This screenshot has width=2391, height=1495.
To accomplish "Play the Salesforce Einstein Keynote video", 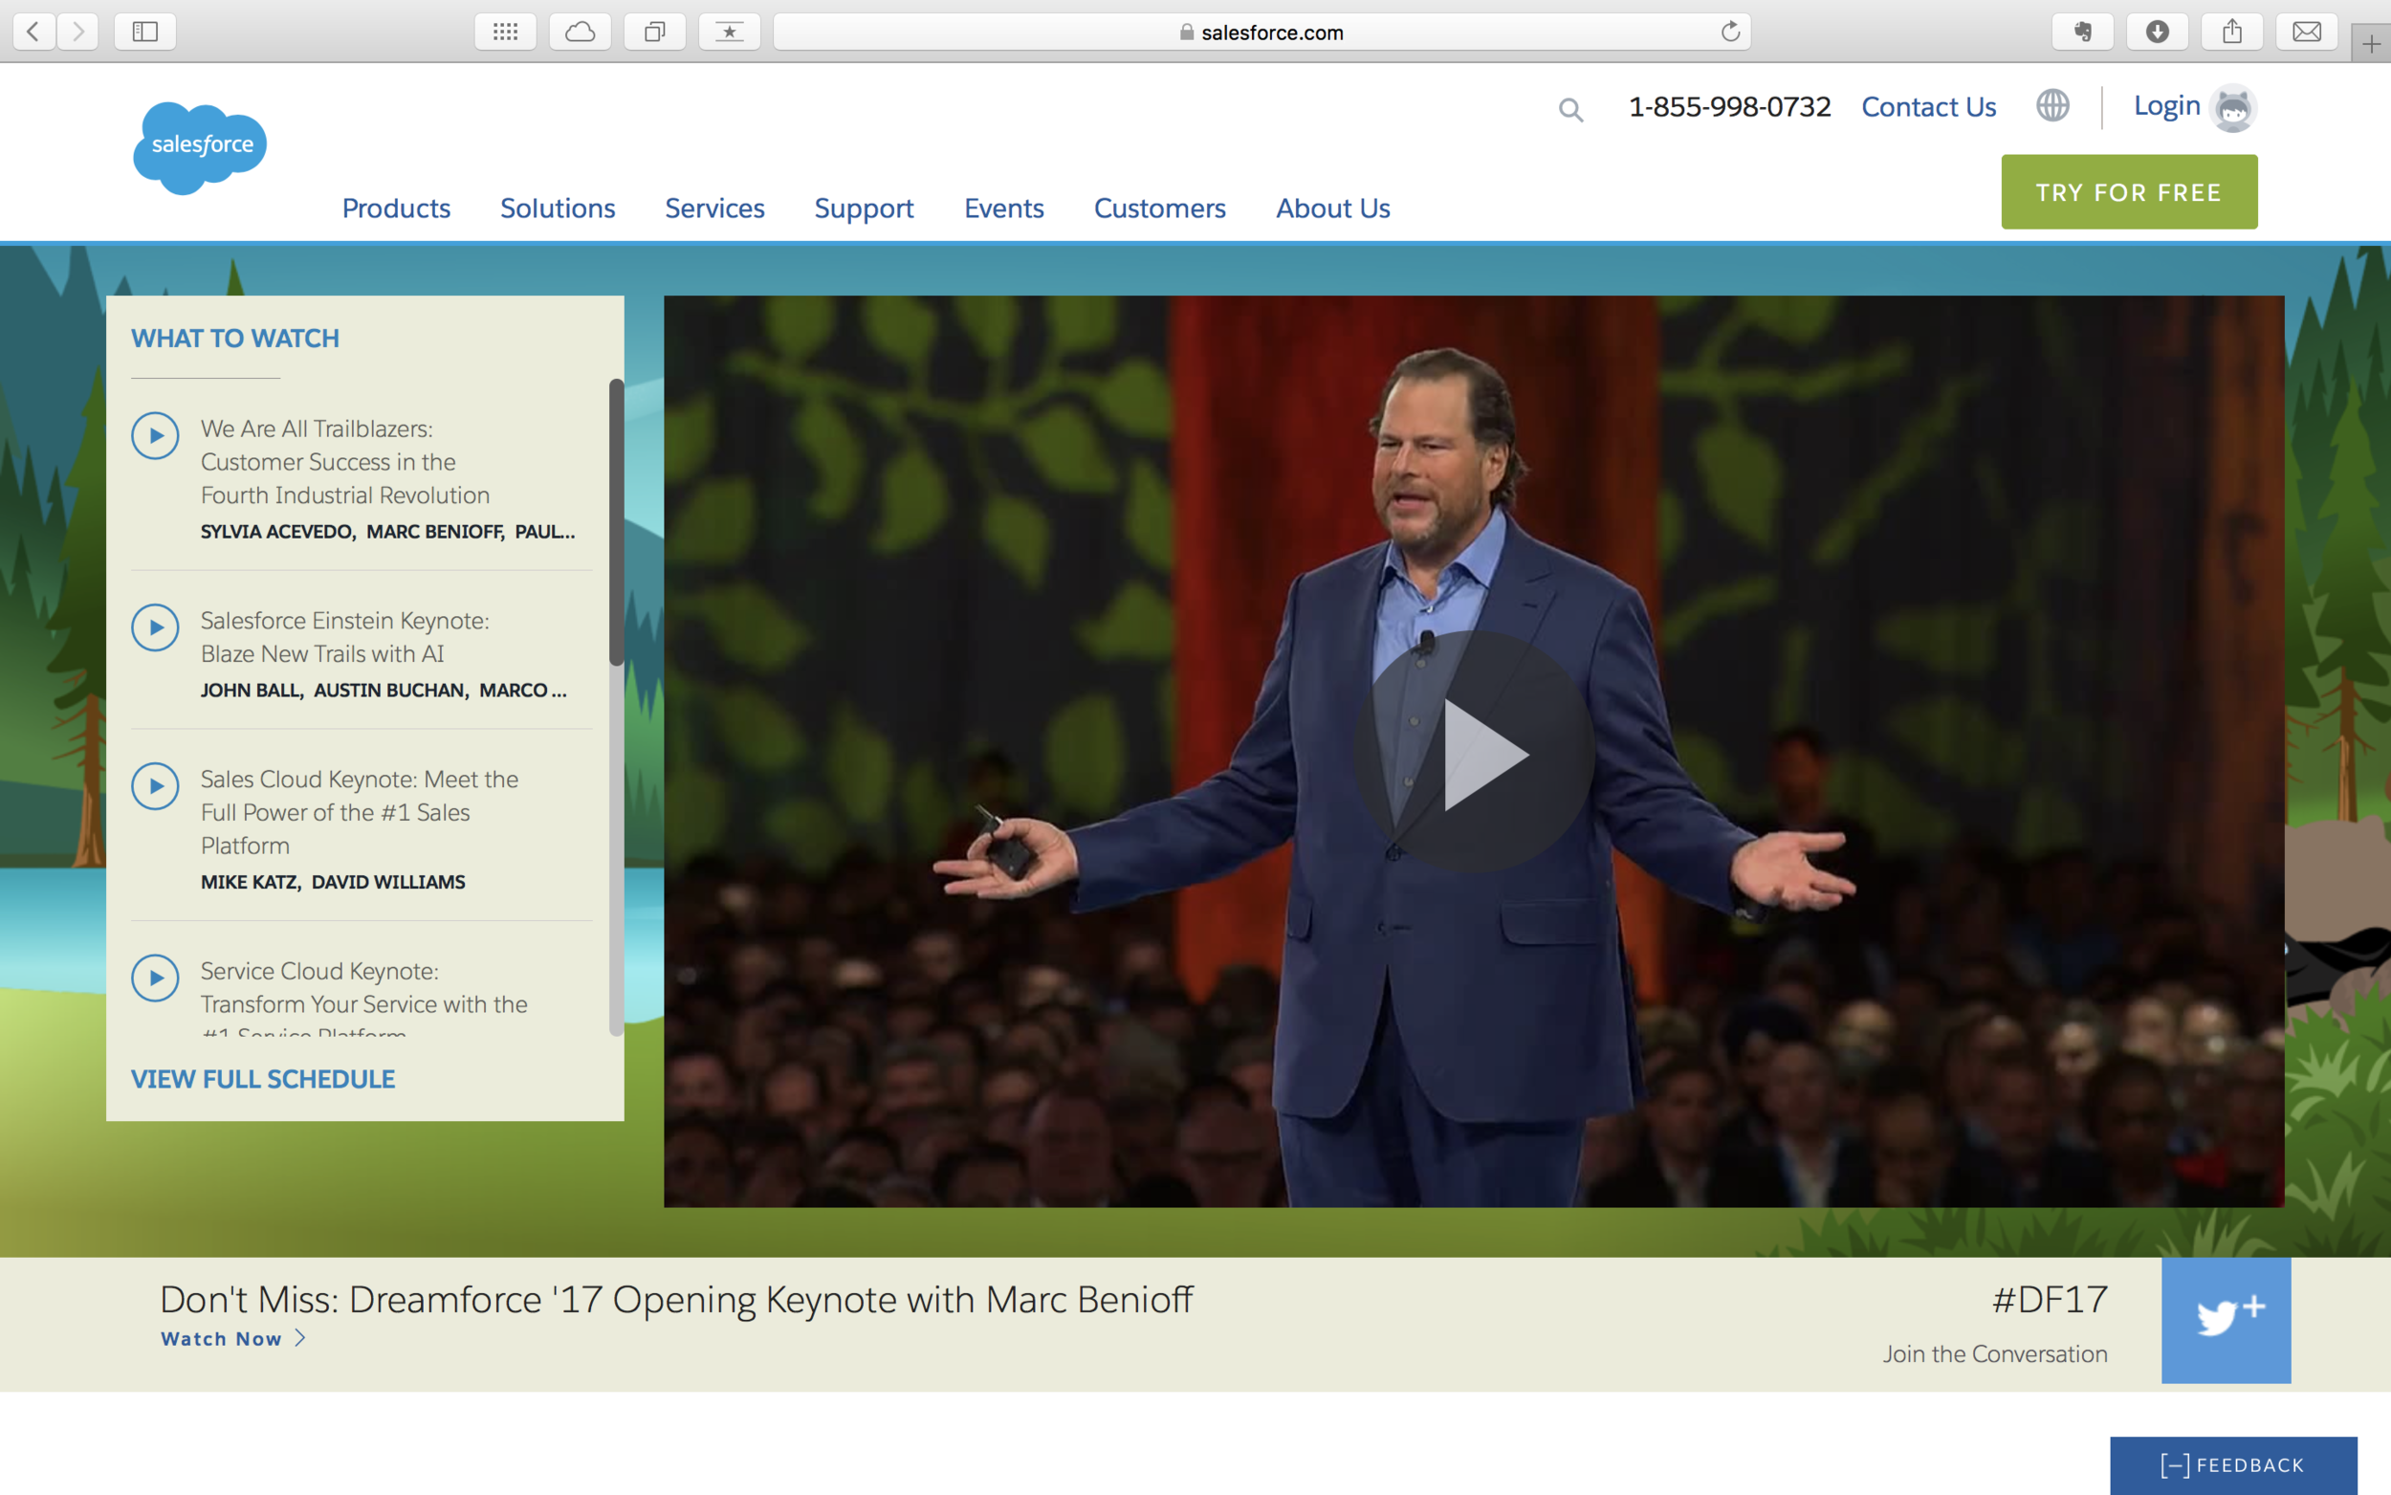I will 155,627.
